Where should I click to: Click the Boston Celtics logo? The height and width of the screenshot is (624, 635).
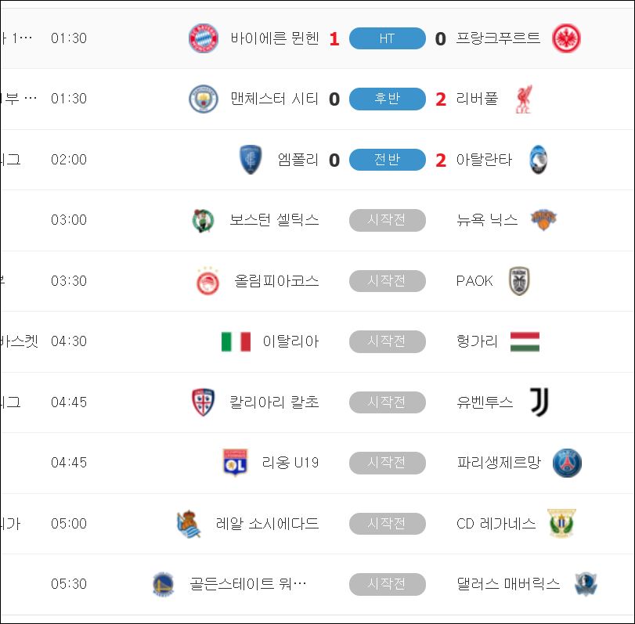tap(204, 220)
